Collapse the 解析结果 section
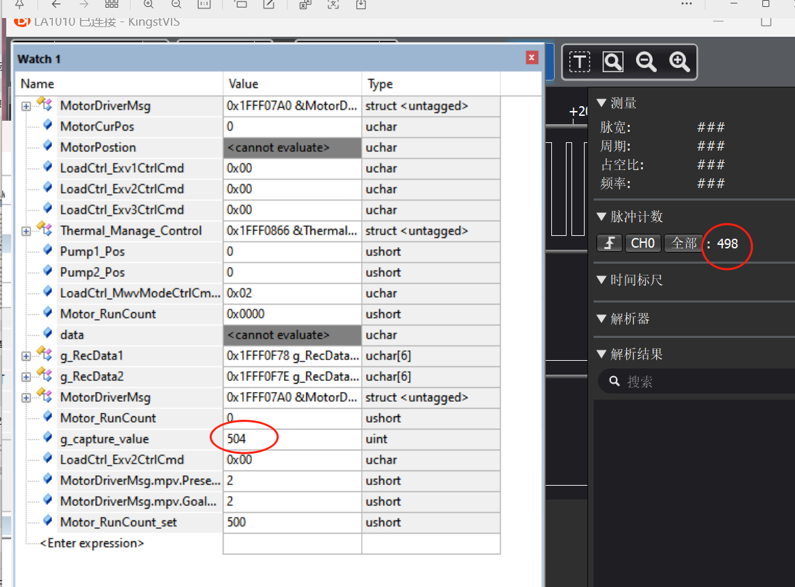 tap(602, 354)
